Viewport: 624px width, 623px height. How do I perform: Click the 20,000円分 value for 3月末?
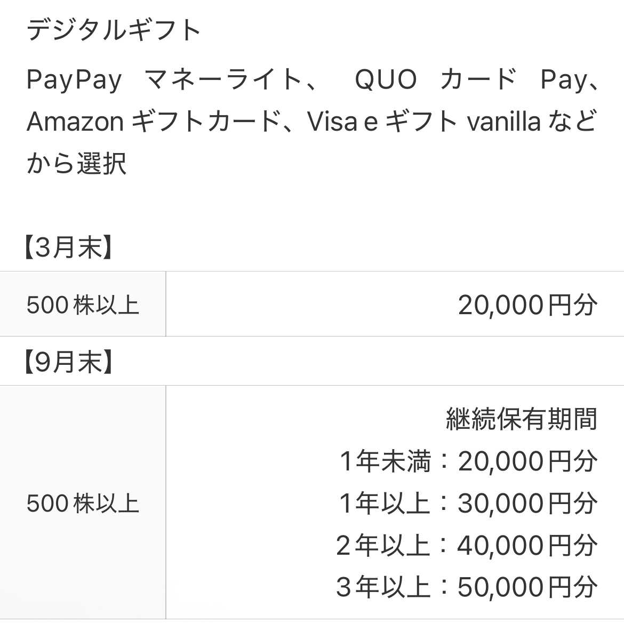527,305
